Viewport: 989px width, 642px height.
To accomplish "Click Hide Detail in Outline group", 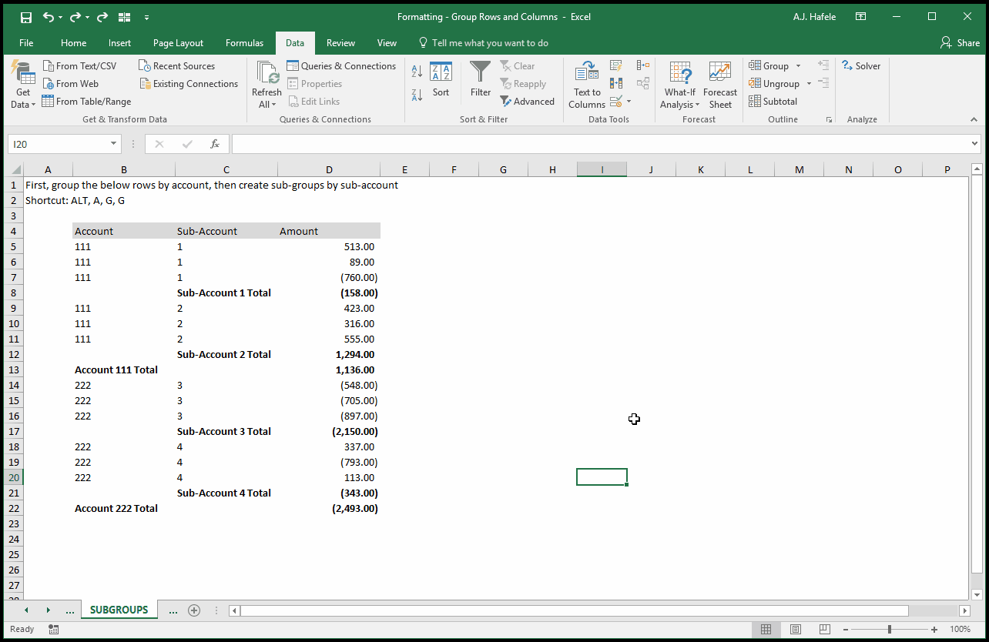I will coord(823,84).
